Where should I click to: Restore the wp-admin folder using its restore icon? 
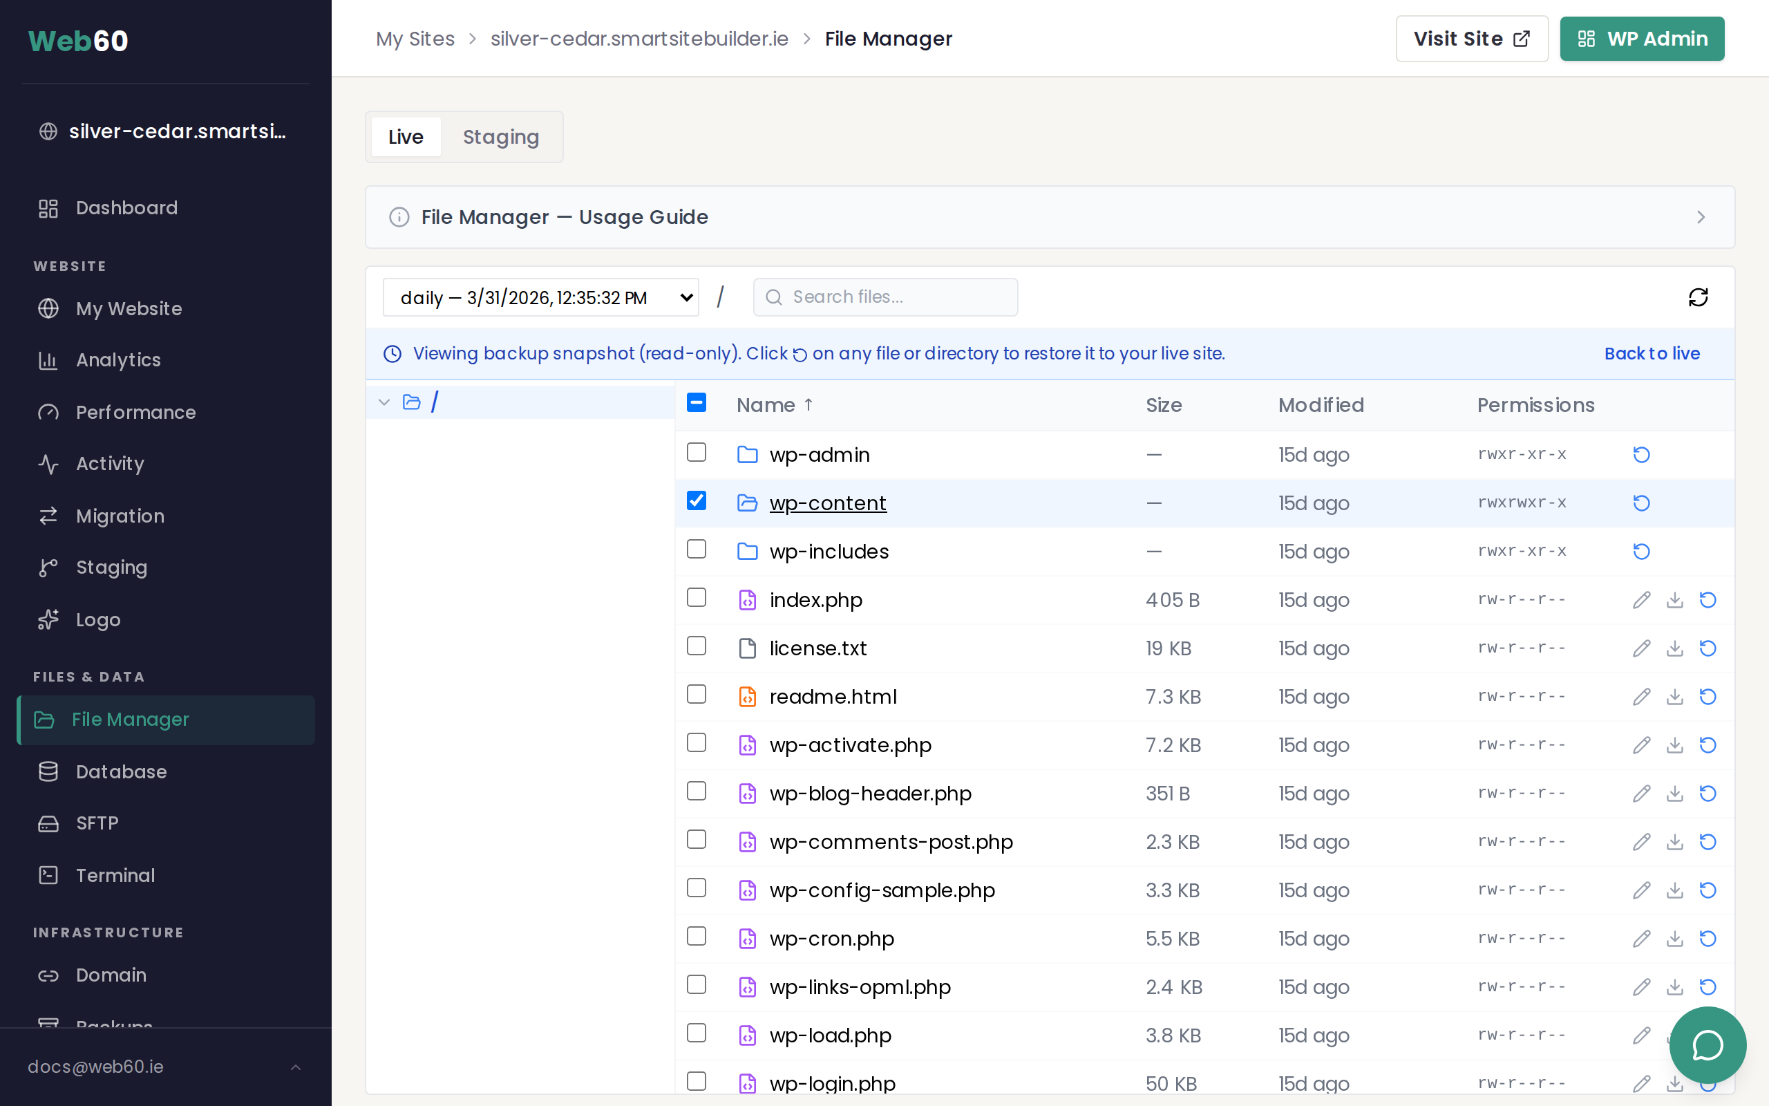1641,454
